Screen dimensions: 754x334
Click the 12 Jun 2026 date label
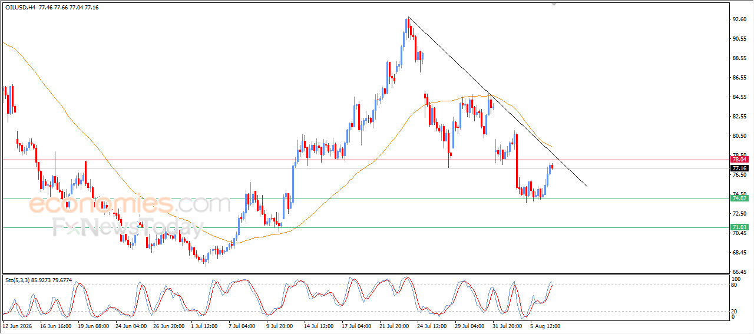[x=18, y=325]
